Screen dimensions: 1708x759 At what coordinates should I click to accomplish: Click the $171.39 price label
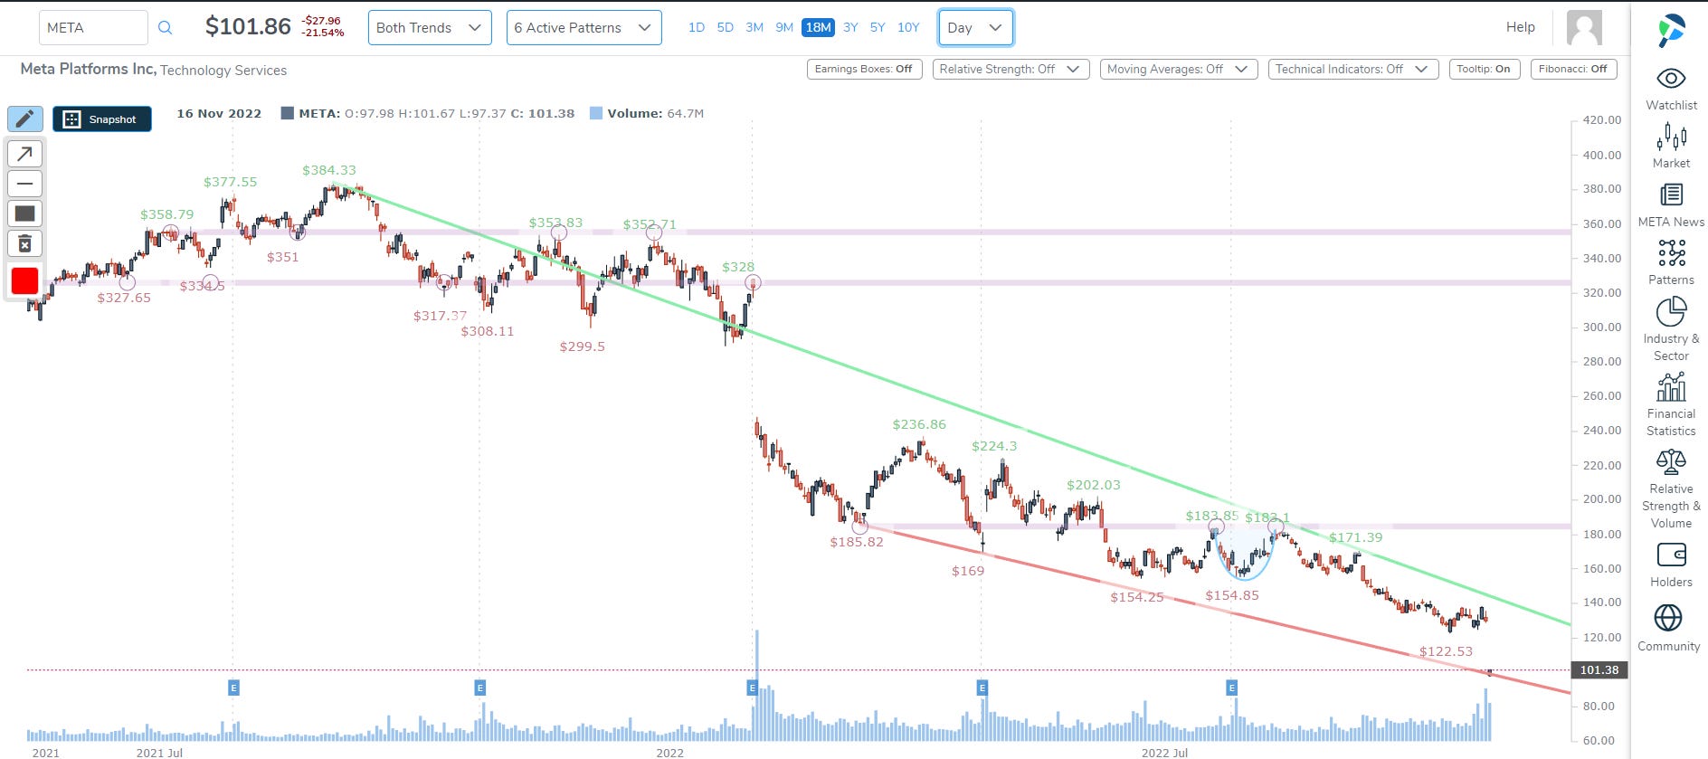point(1355,537)
